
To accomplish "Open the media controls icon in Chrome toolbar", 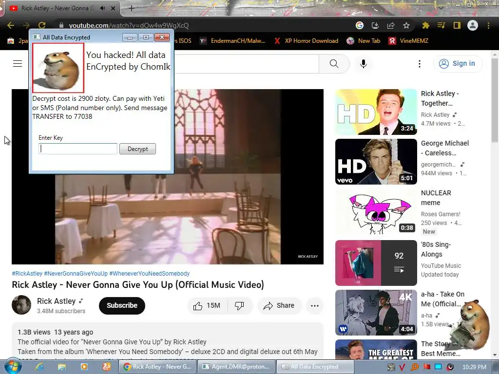I will click(441, 25).
